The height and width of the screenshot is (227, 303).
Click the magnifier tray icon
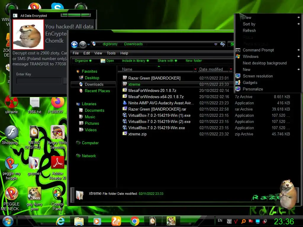tap(244, 221)
